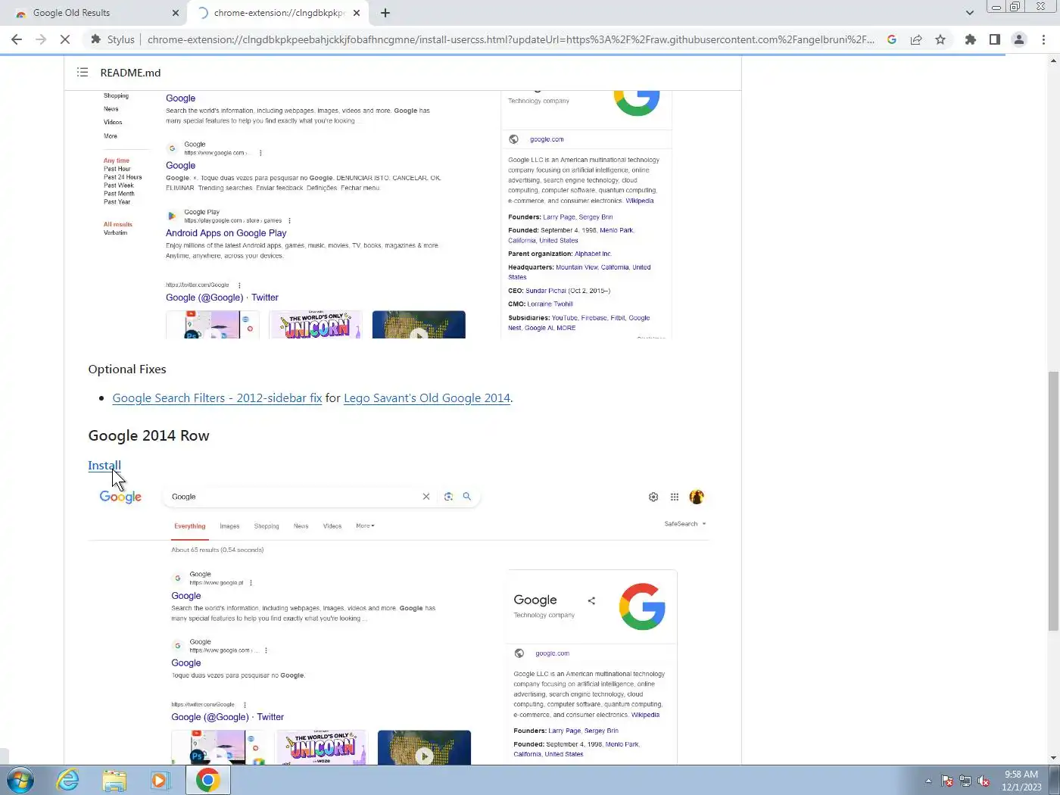Open the Google 2014 Row preview screenshot
The image size is (1060, 795).
point(399,622)
